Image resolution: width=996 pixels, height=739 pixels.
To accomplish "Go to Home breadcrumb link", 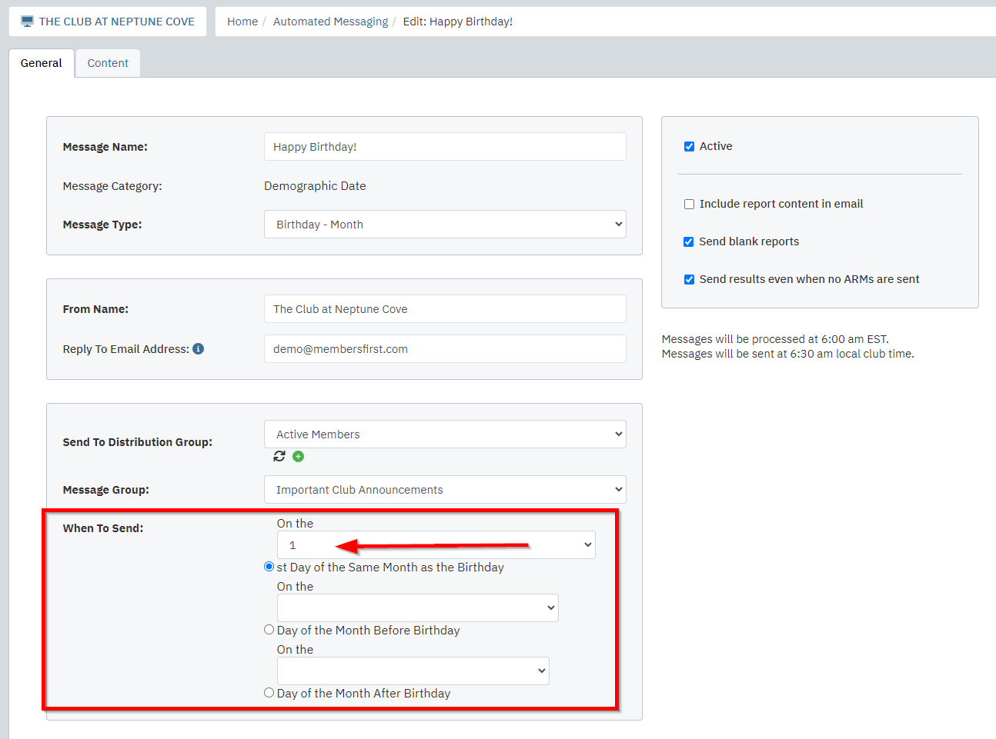I will [242, 22].
